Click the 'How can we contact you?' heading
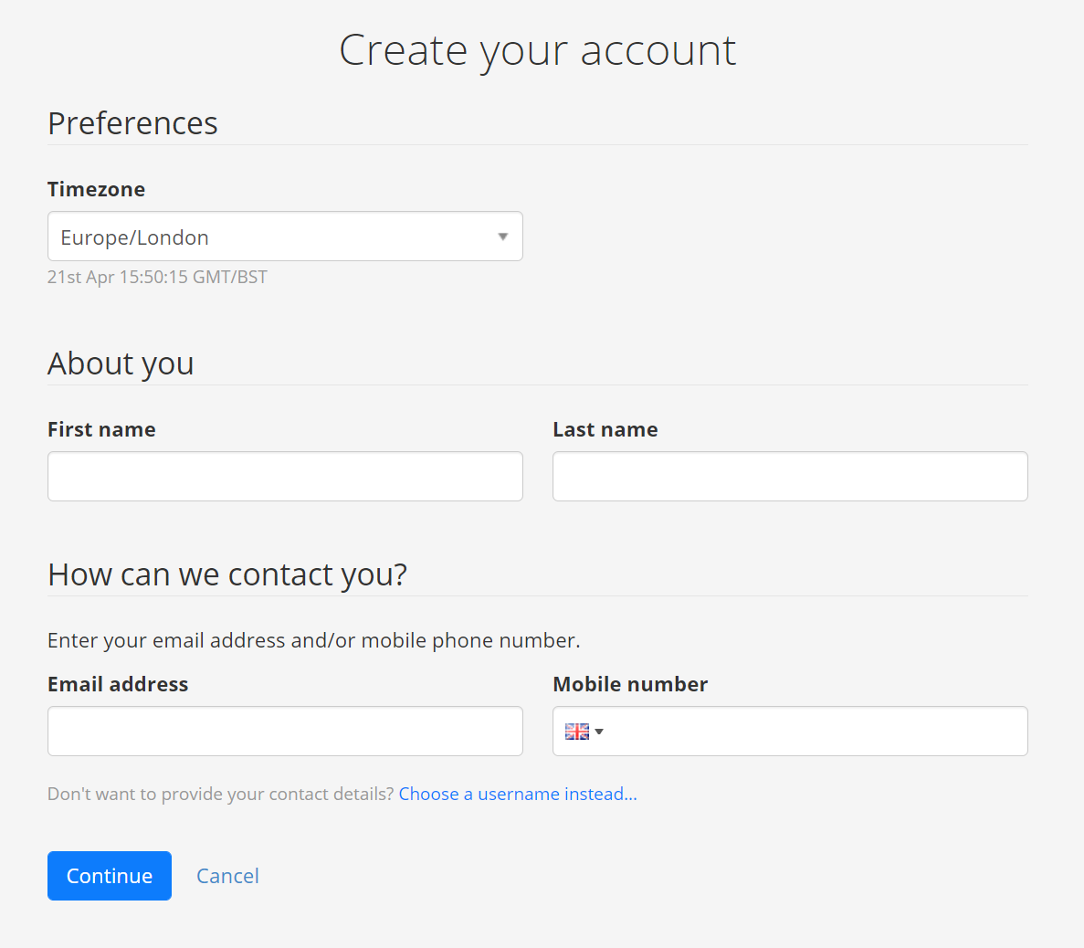 click(227, 574)
